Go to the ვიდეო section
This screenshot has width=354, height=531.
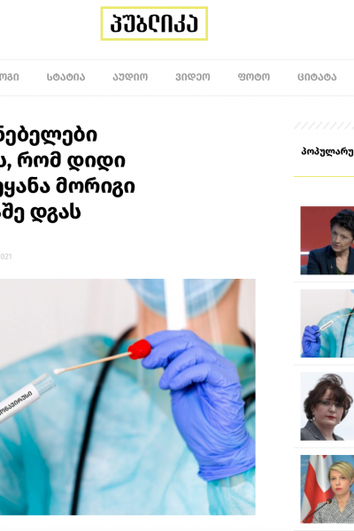point(192,77)
